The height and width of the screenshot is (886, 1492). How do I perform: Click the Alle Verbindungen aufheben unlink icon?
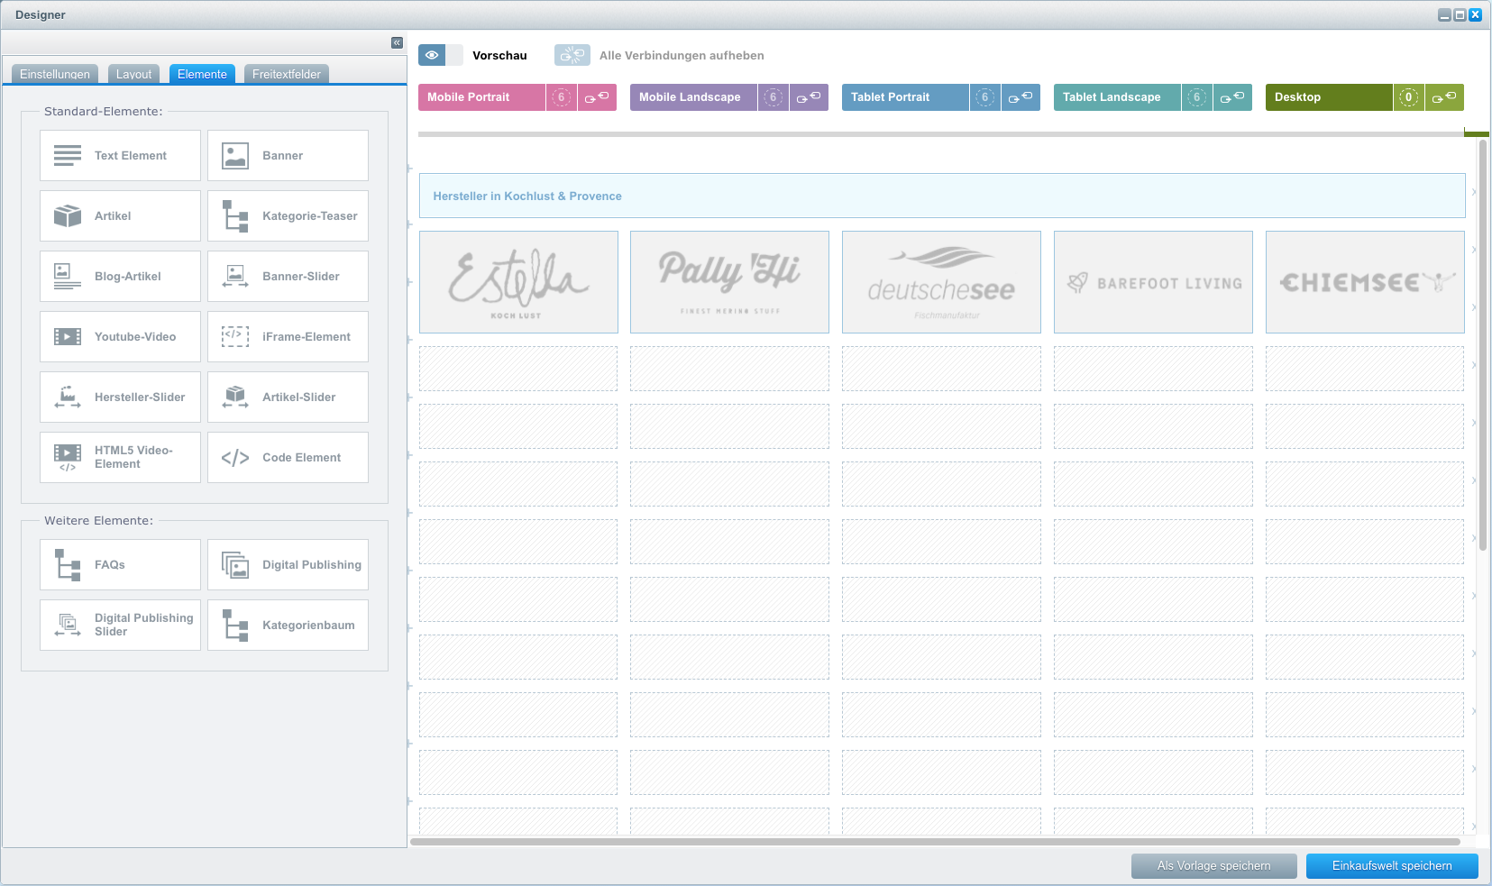(572, 55)
